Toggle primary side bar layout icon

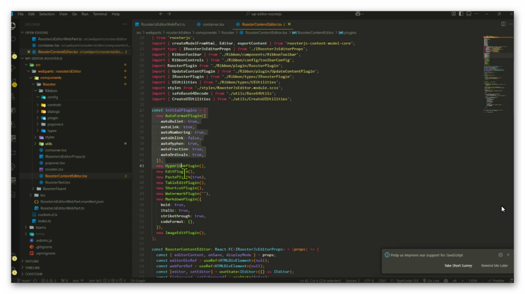click(461, 14)
